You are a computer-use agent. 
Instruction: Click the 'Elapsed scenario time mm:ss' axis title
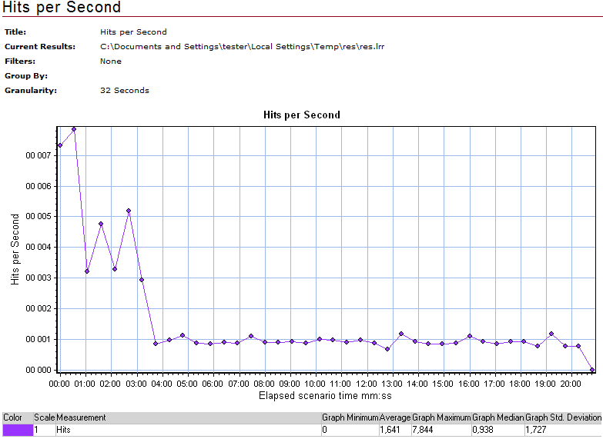pyautogui.click(x=325, y=396)
